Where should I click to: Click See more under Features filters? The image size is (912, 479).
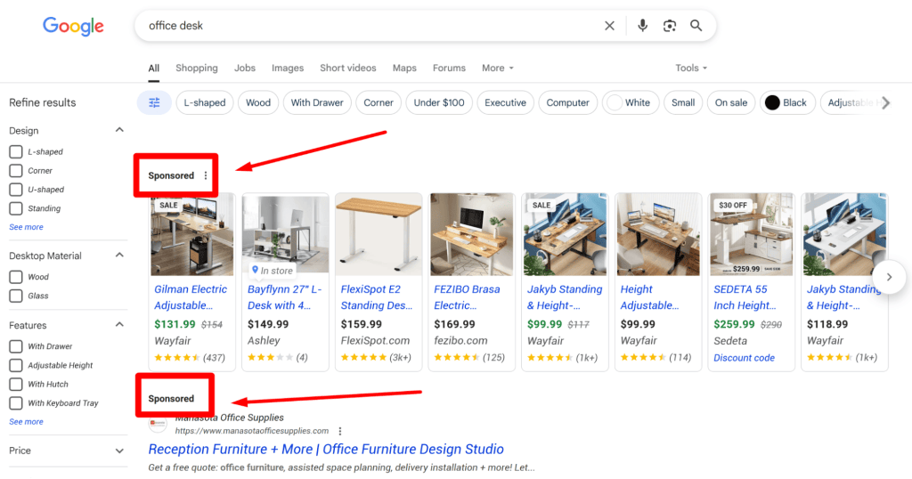click(26, 422)
